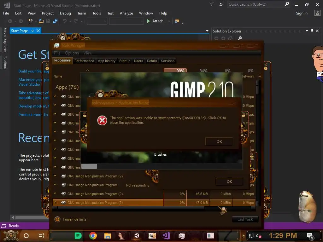
Task: Click the green Attach play arrow
Action: coord(148,21)
